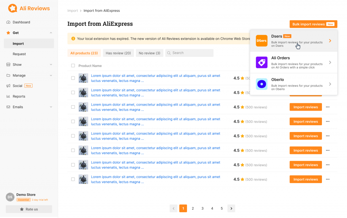Click the DSers app icon
Image resolution: width=347 pixels, height=218 pixels.
262,41
